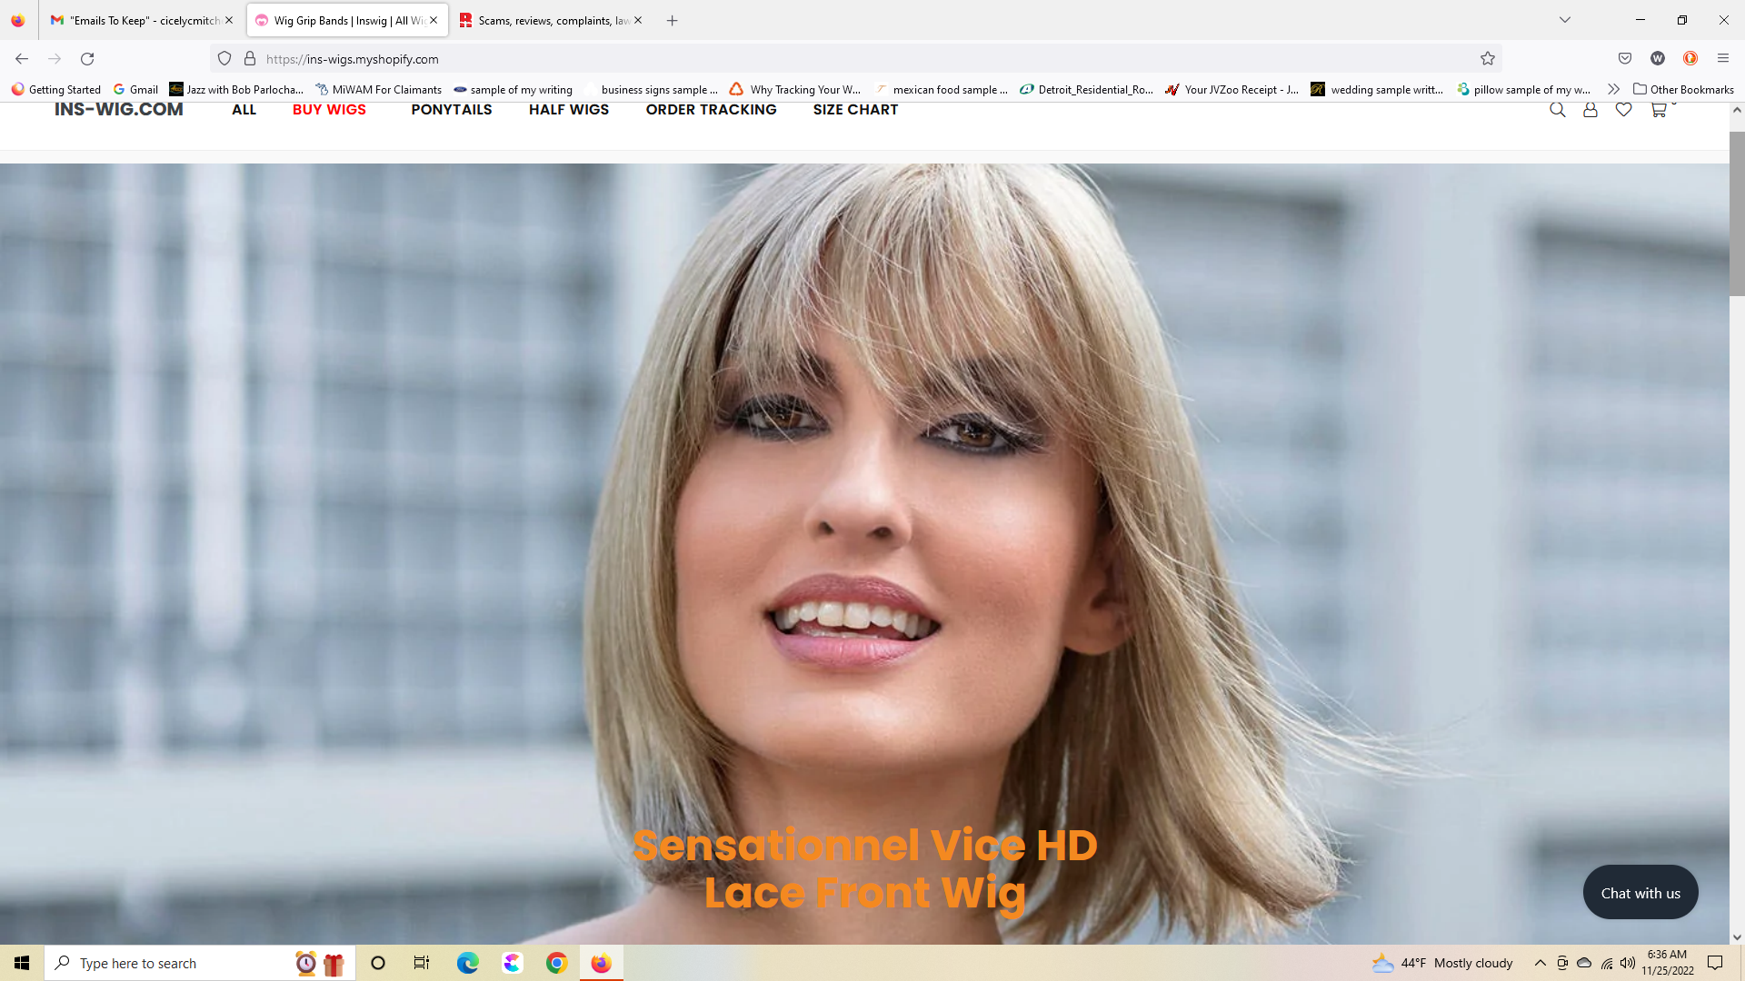Launch Microsoft Edge from the taskbar

[467, 963]
